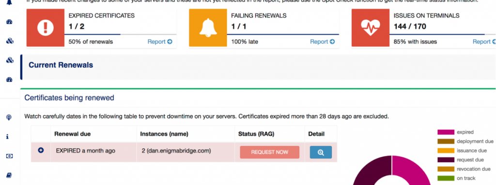Click the EXPIRED CERTIFICATES card title
This screenshot has height=185, width=496.
[x=102, y=15]
